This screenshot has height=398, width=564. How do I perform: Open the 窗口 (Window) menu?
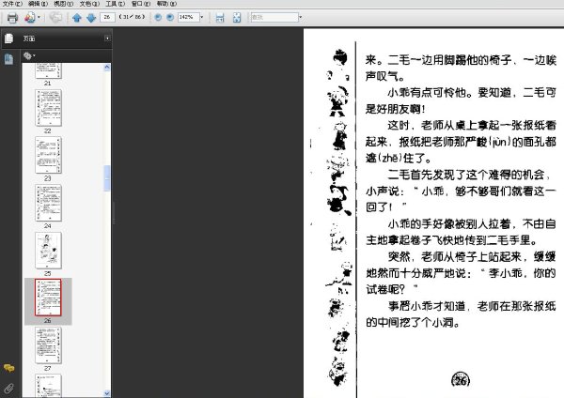click(x=141, y=4)
